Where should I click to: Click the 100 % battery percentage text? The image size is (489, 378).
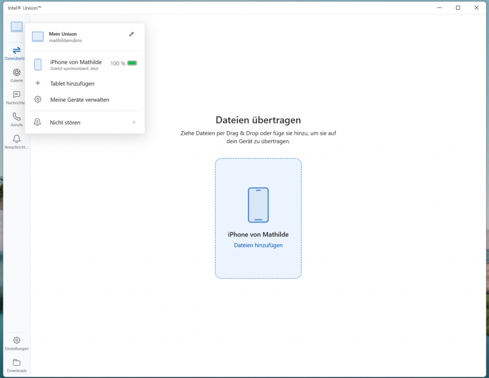pyautogui.click(x=118, y=64)
